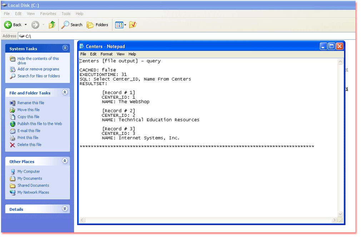Maximize the Centers Notepad window
Image resolution: width=363 pixels, height=237 pixels.
pyautogui.click(x=332, y=46)
